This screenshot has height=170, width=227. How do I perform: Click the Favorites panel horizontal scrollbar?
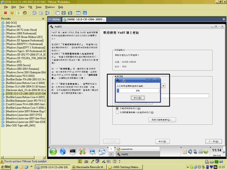point(23,157)
